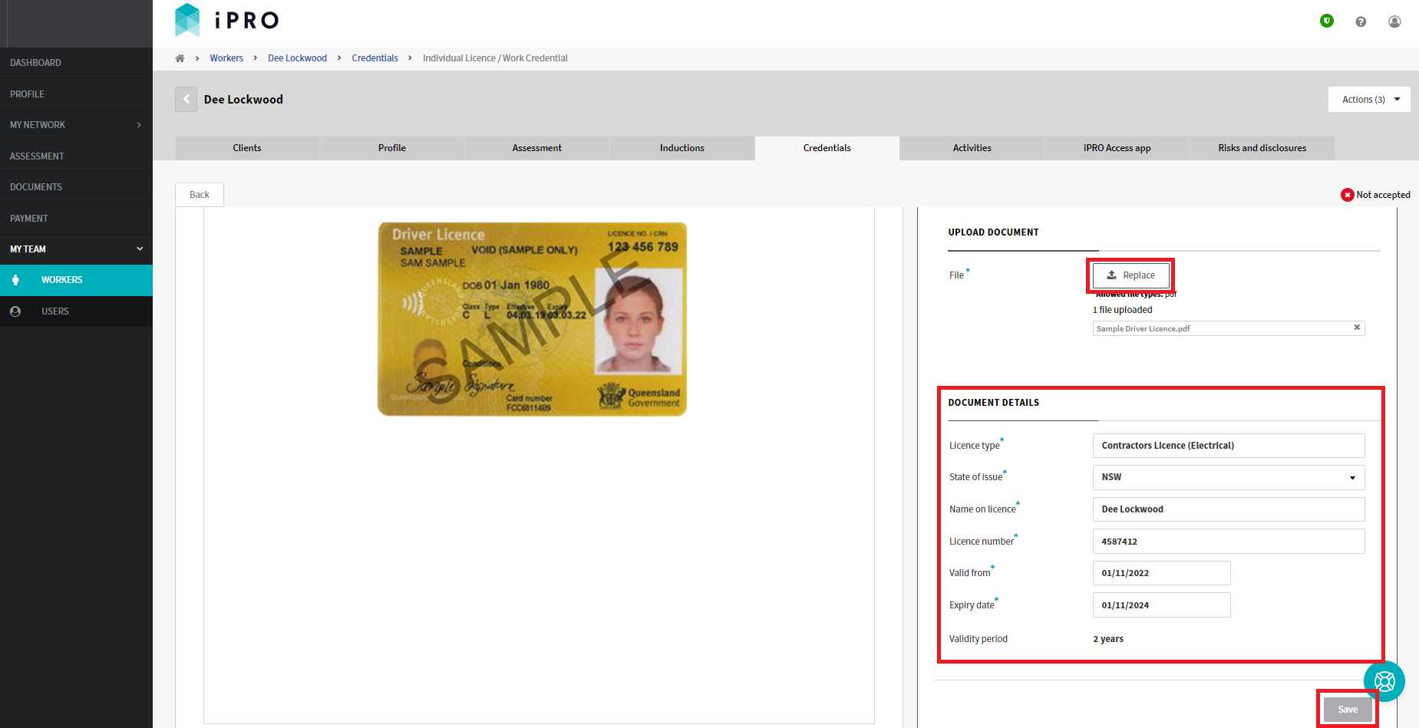Click the Users icon in sidebar
Image resolution: width=1419 pixels, height=728 pixels.
coord(15,311)
